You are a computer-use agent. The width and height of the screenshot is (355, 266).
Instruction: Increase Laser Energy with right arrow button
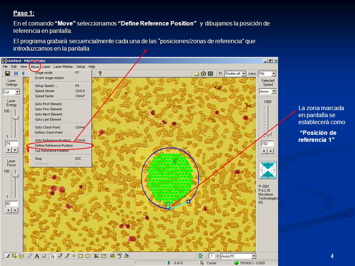(x=15, y=150)
